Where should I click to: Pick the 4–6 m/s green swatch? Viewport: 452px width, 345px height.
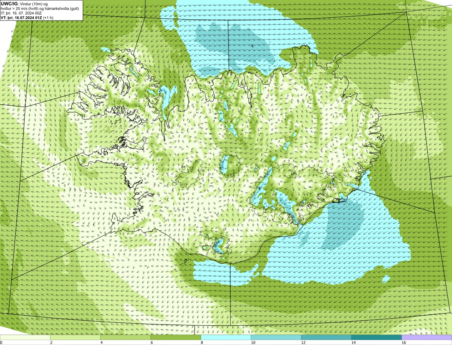(x=125, y=338)
